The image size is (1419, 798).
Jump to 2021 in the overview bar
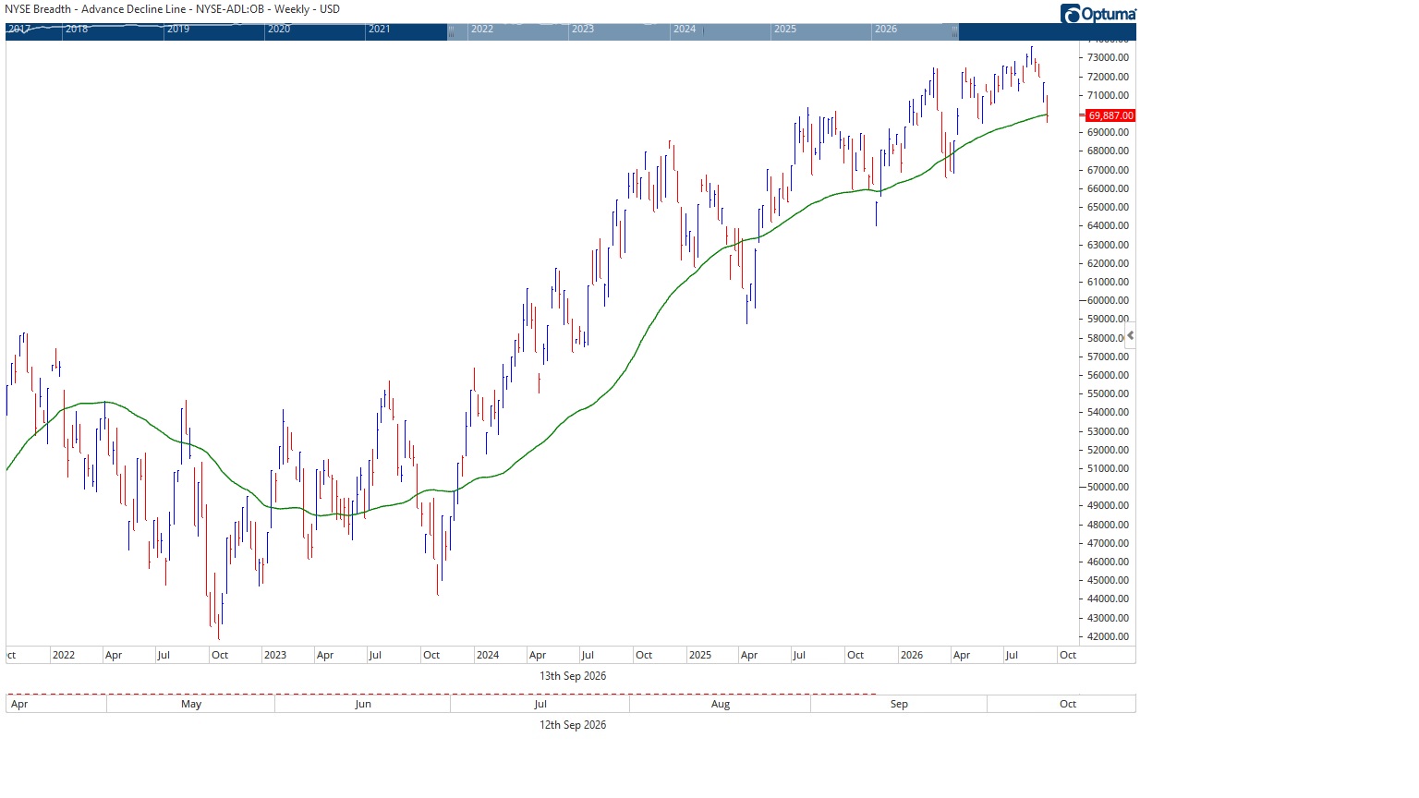(380, 30)
